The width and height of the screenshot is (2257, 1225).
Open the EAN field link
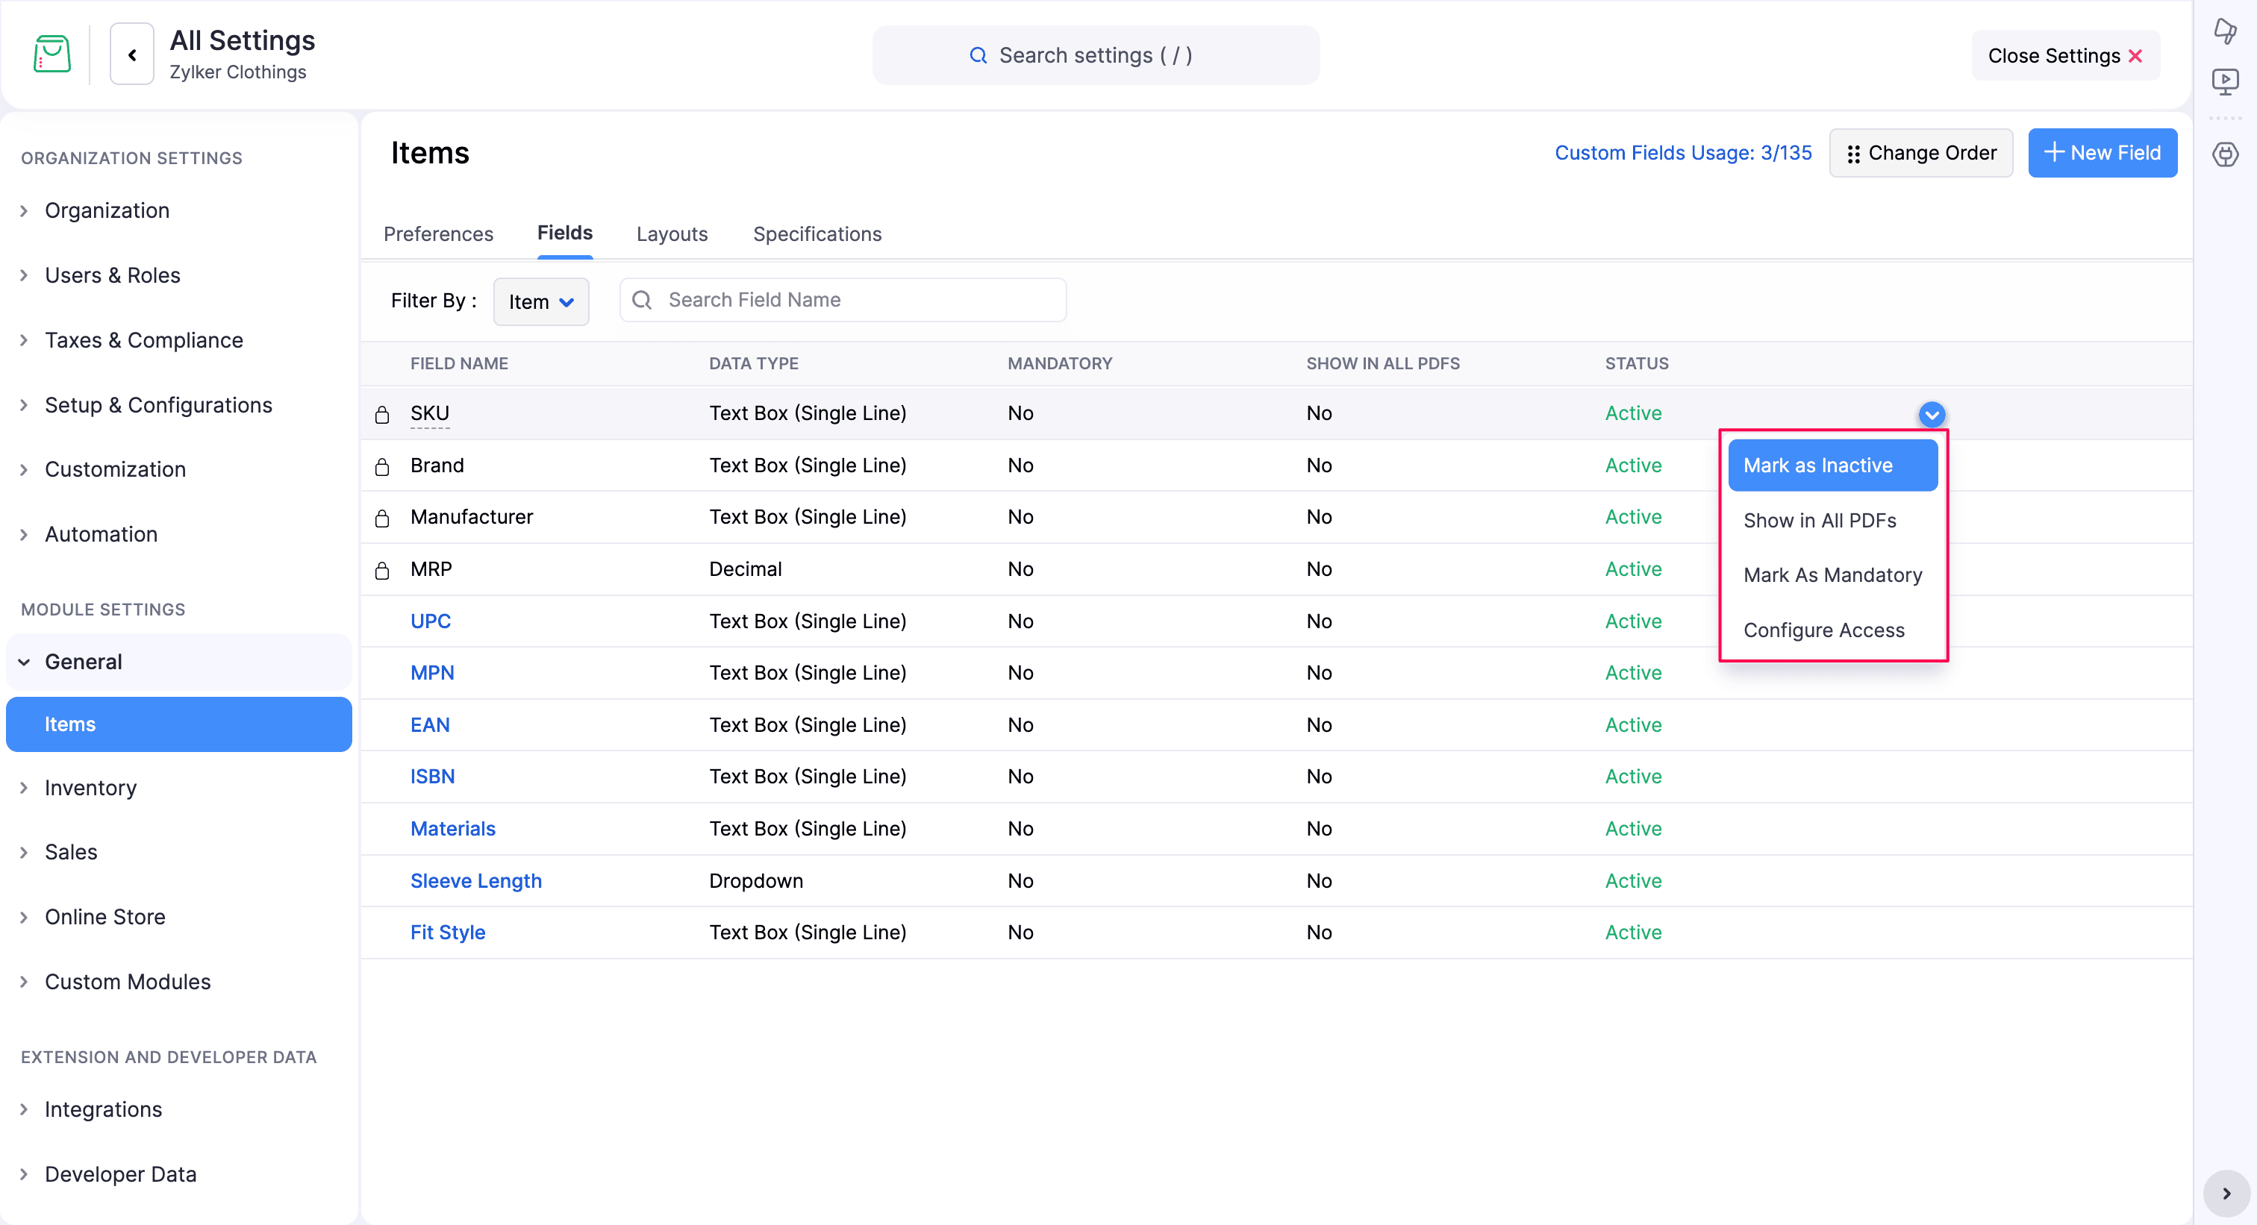point(429,725)
